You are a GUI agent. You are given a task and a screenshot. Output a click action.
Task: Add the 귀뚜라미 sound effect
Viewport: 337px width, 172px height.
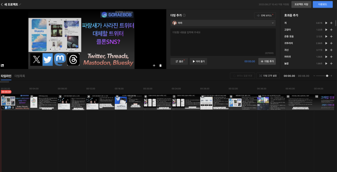pyautogui.click(x=331, y=43)
